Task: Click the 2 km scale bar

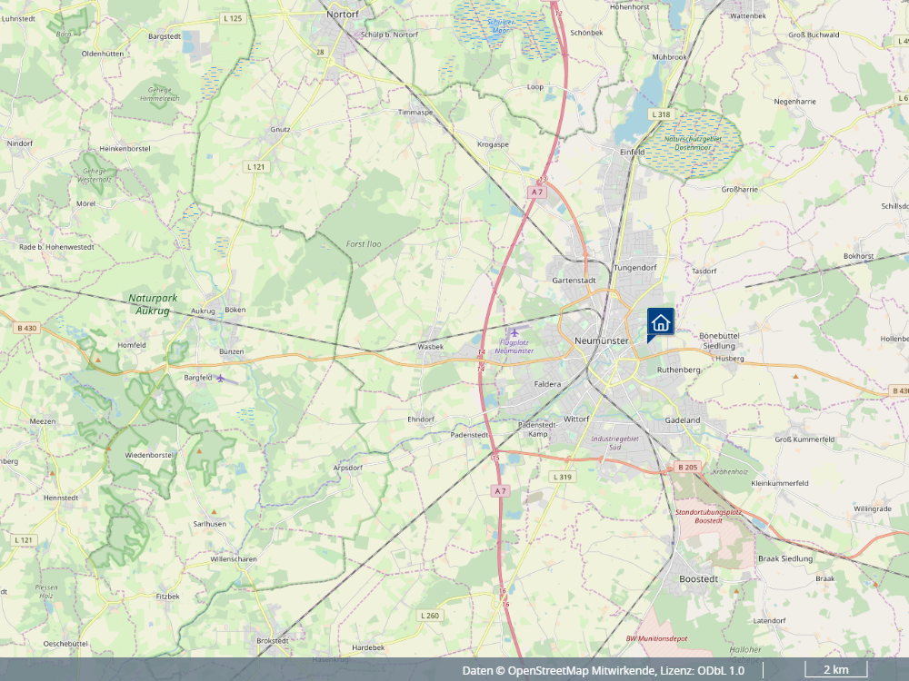Action: [835, 670]
